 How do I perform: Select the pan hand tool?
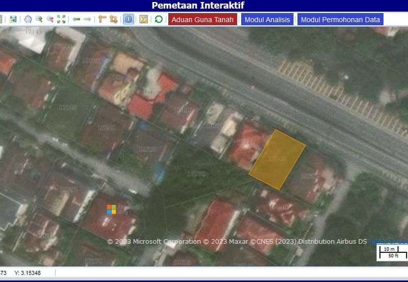[x=28, y=19]
